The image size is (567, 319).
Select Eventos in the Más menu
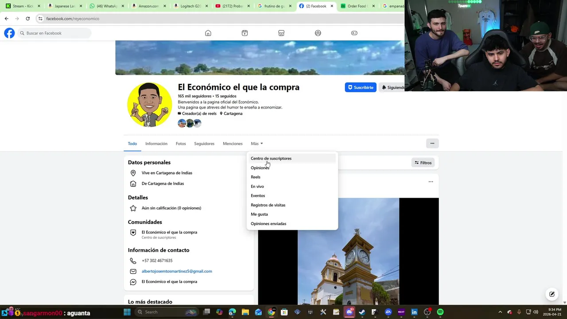pos(292,195)
